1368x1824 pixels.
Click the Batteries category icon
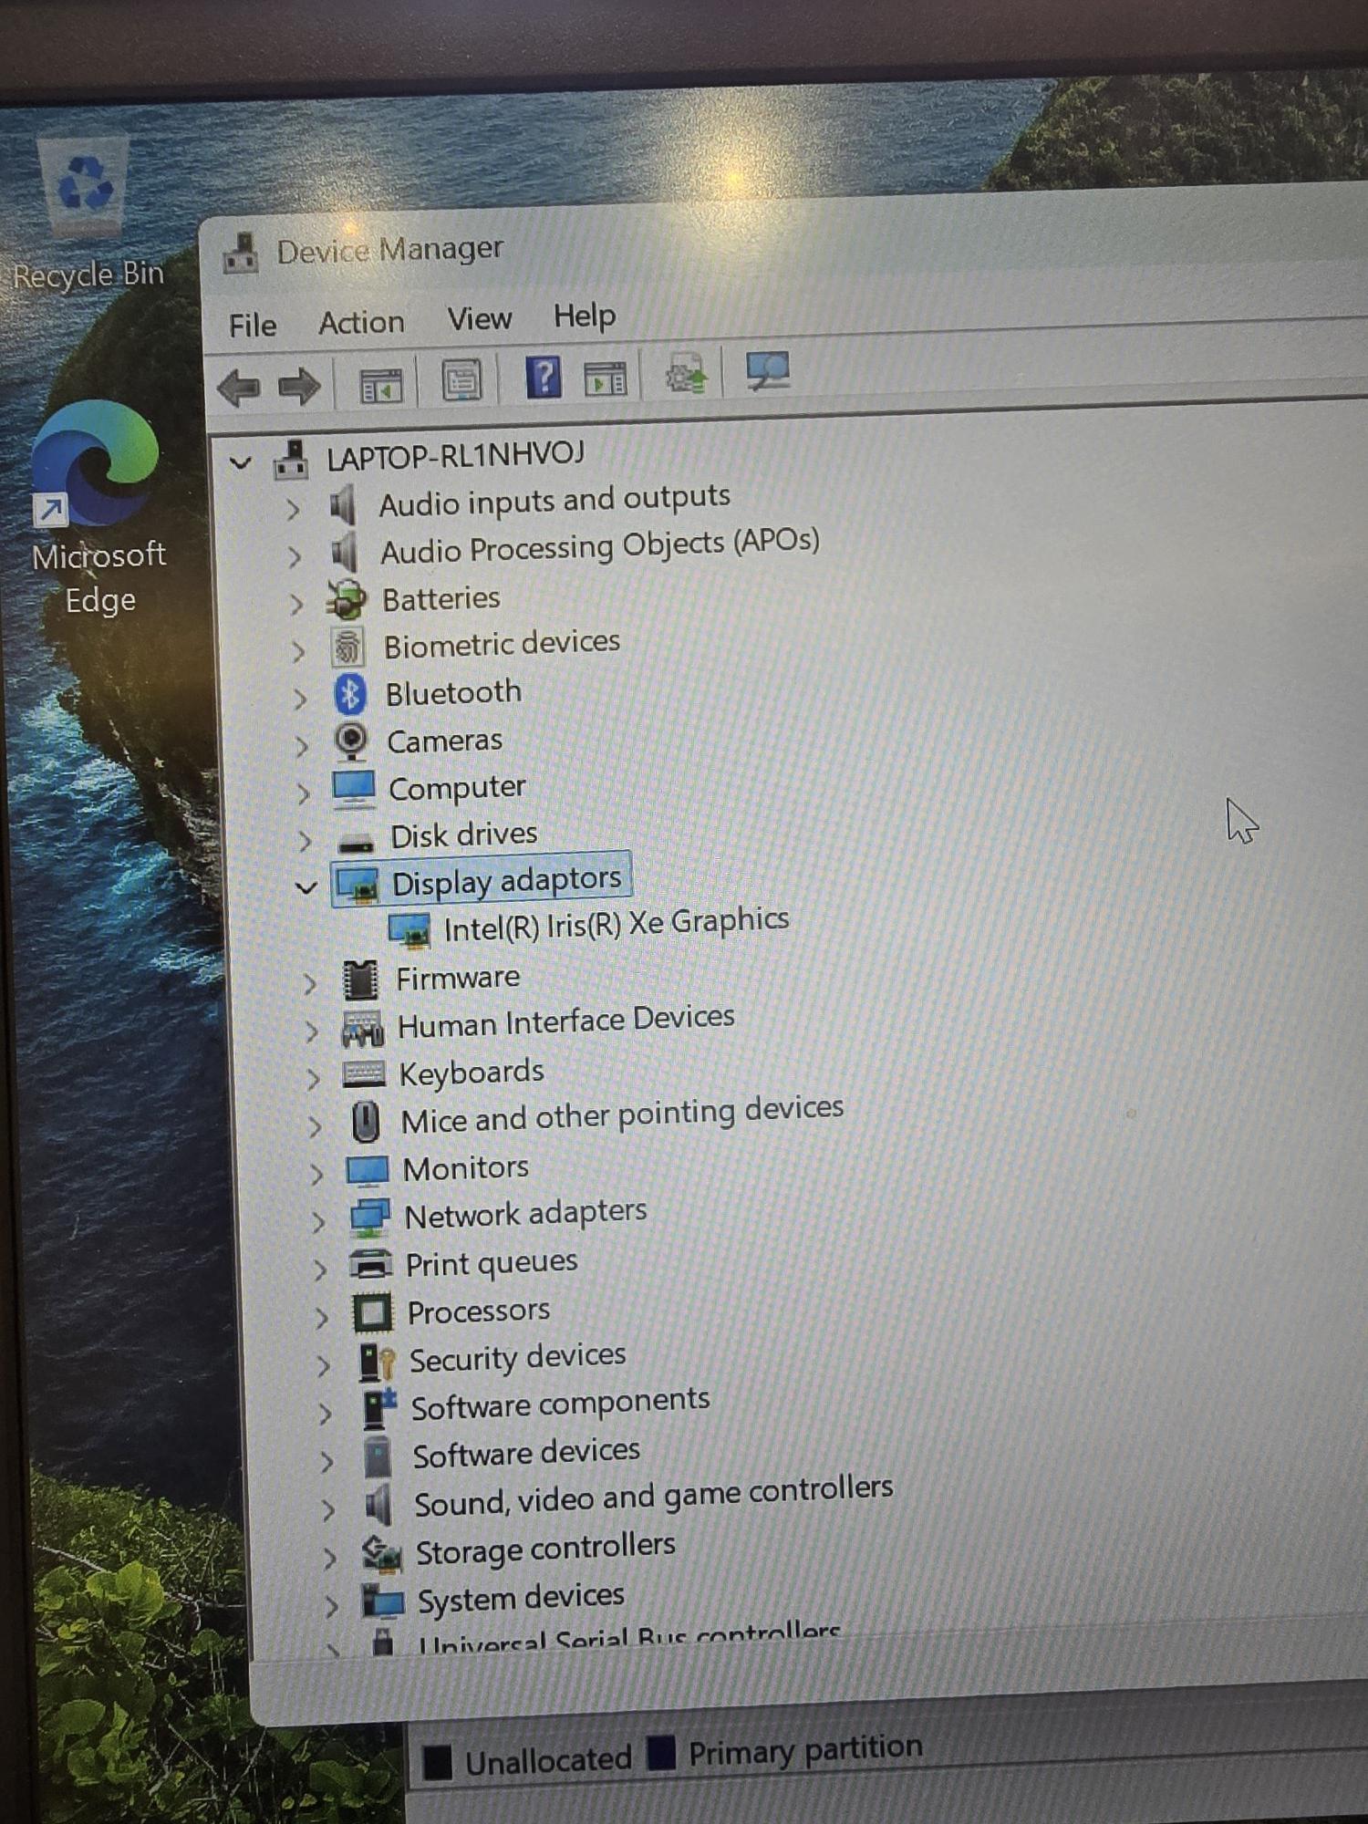click(x=346, y=600)
